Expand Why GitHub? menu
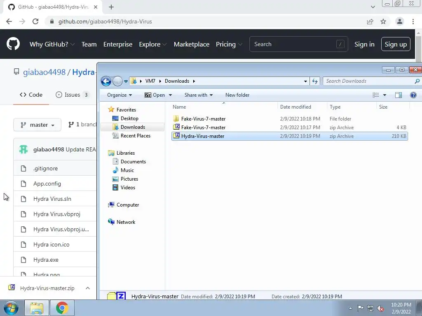The height and width of the screenshot is (316, 422). click(52, 44)
